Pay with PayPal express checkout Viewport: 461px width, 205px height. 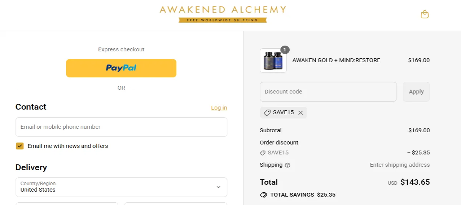point(121,68)
